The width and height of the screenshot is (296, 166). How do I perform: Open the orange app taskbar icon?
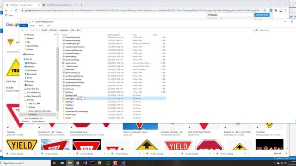point(115,163)
